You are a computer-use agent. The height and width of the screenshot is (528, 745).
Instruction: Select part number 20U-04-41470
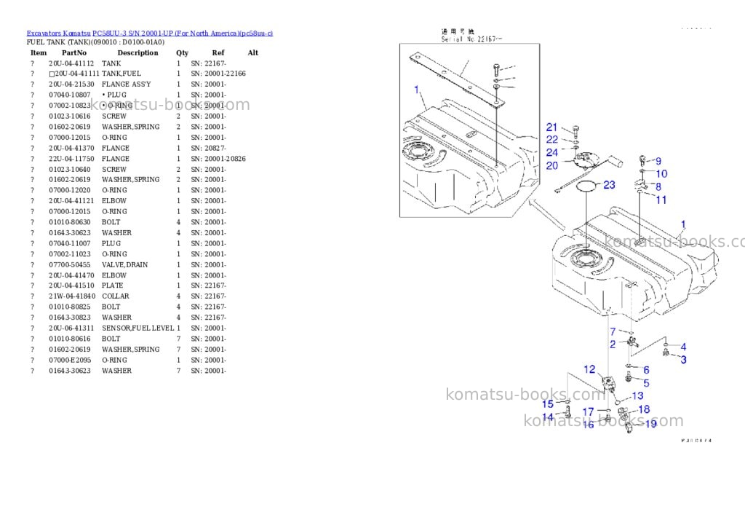click(x=71, y=275)
